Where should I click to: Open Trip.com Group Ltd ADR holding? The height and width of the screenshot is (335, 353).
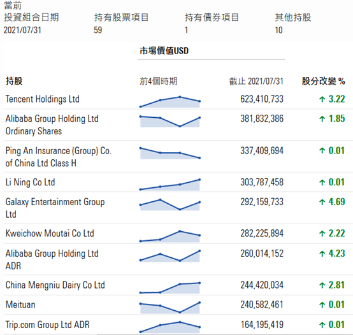[48, 325]
